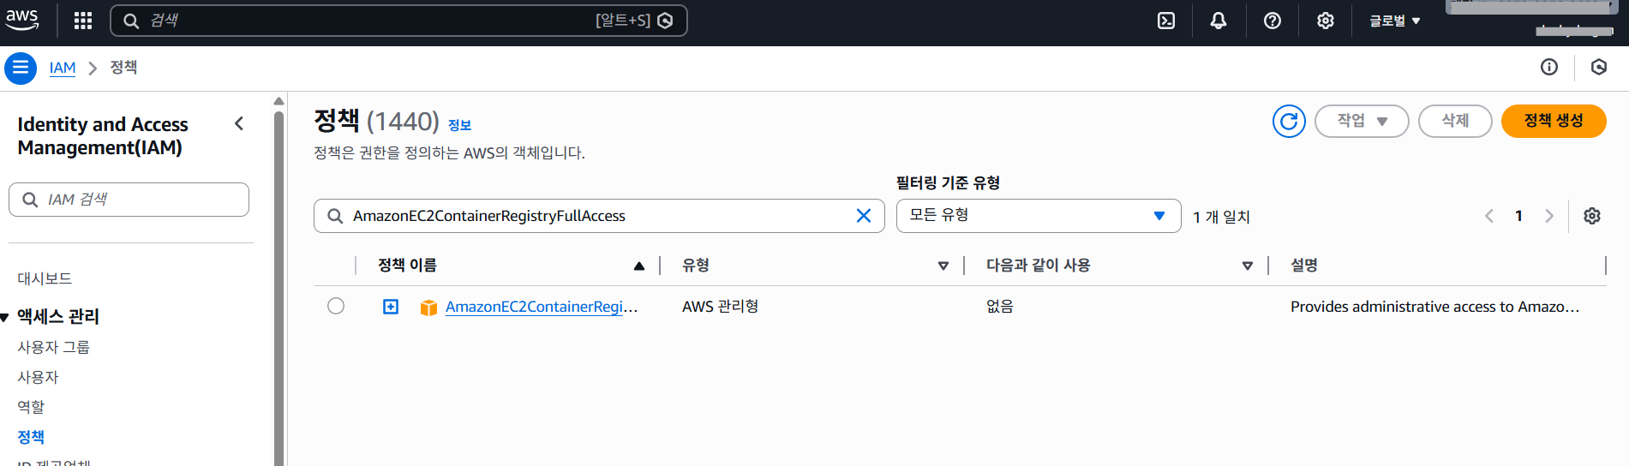The width and height of the screenshot is (1629, 466).
Task: Focus the IAM 검색 sidebar field
Action: tap(129, 200)
